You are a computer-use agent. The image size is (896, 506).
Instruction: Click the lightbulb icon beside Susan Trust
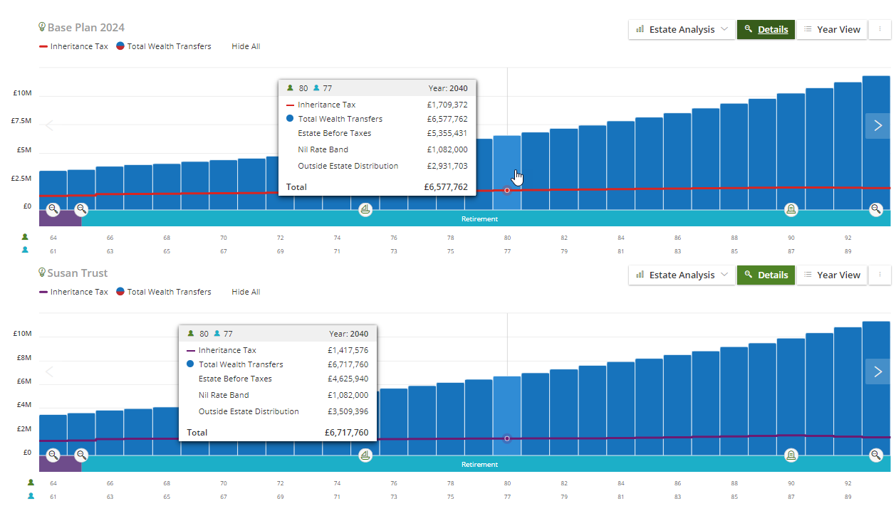coord(42,273)
